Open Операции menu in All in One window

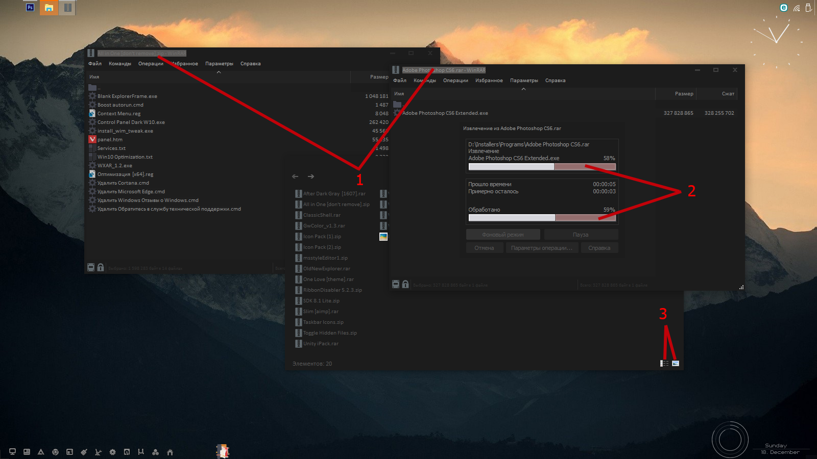pos(151,64)
